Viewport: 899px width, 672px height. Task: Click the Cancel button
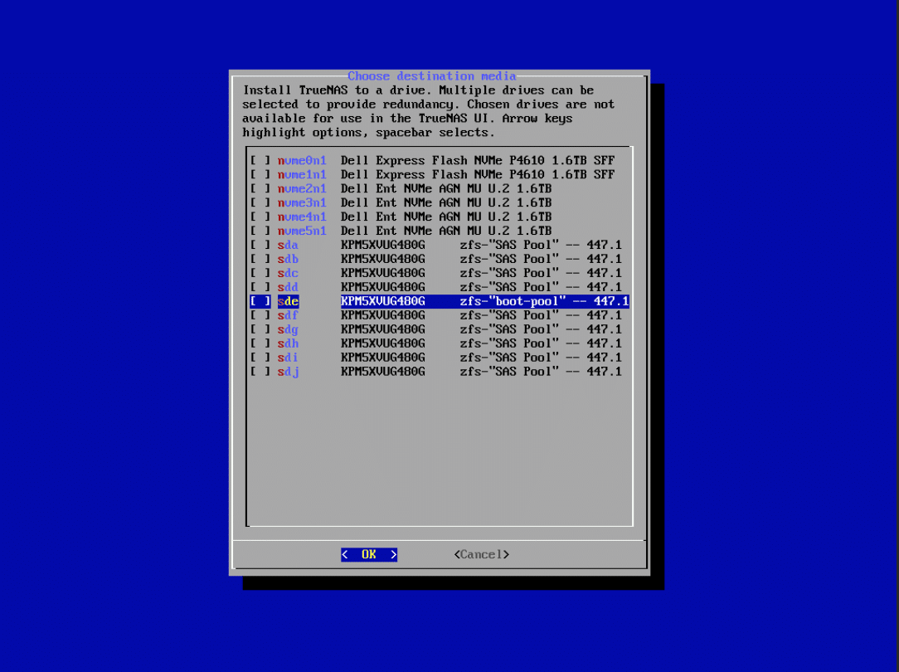pos(482,554)
